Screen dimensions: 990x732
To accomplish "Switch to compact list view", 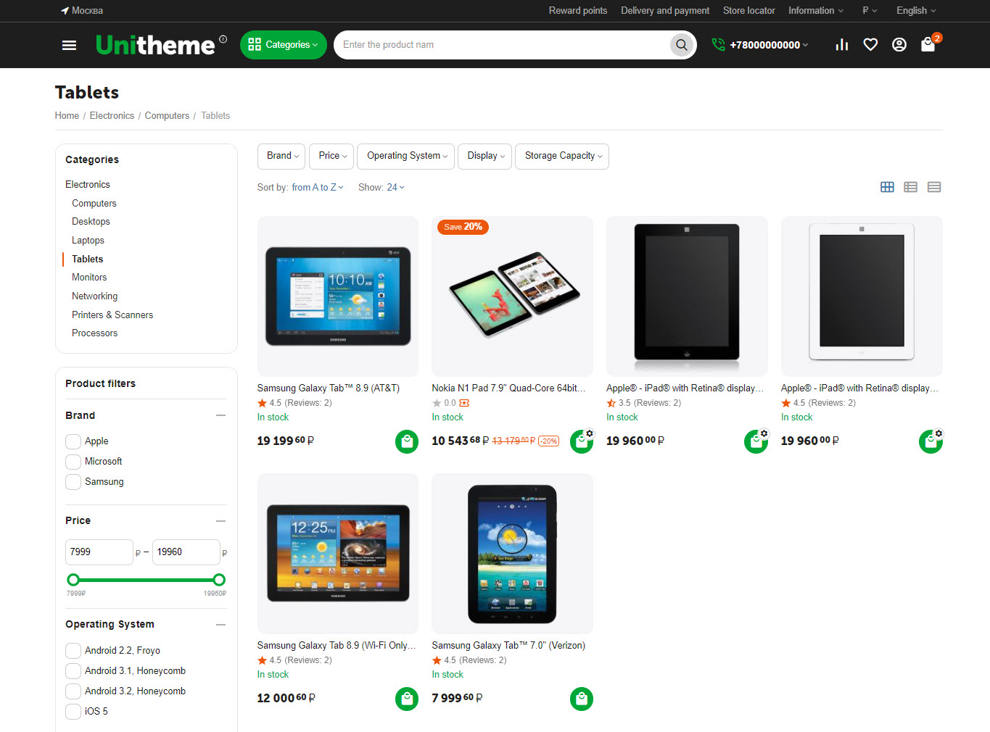I will [934, 187].
